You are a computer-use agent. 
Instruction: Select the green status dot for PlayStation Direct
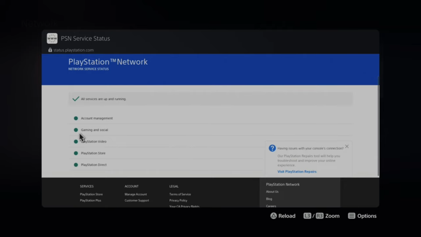[x=76, y=165]
